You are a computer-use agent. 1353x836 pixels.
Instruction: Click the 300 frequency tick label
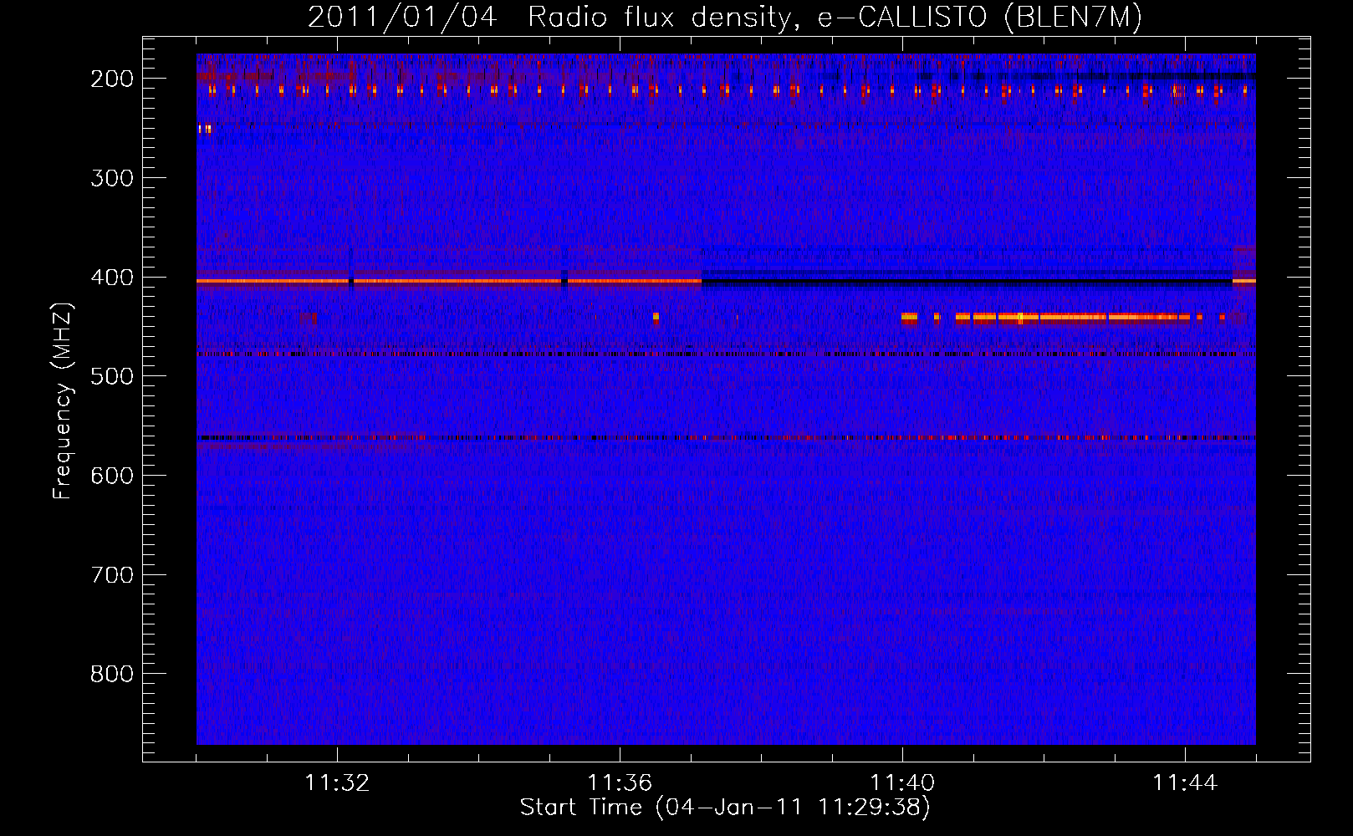click(x=112, y=178)
